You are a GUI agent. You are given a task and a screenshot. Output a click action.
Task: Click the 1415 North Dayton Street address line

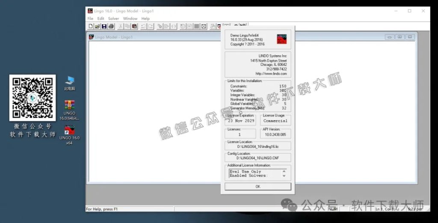click(x=269, y=61)
